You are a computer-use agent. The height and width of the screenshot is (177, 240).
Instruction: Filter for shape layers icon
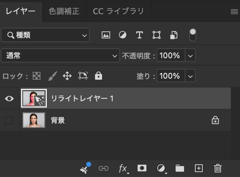click(157, 35)
